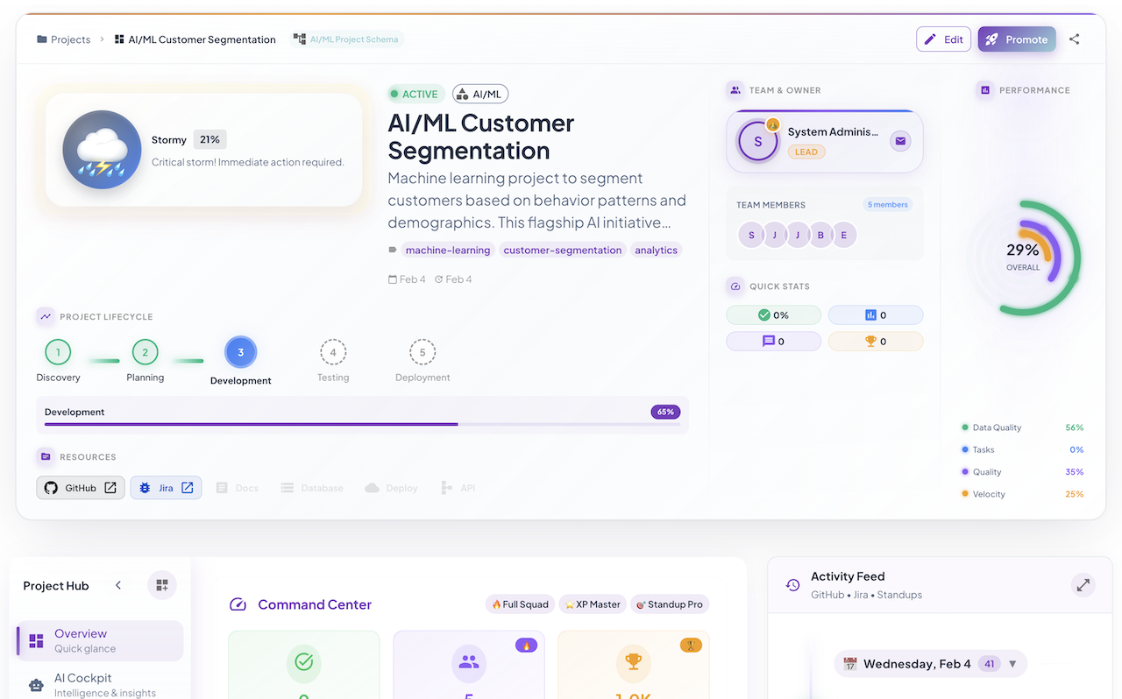This screenshot has height=699, width=1122.
Task: Click the E team member avatar
Action: [844, 235]
